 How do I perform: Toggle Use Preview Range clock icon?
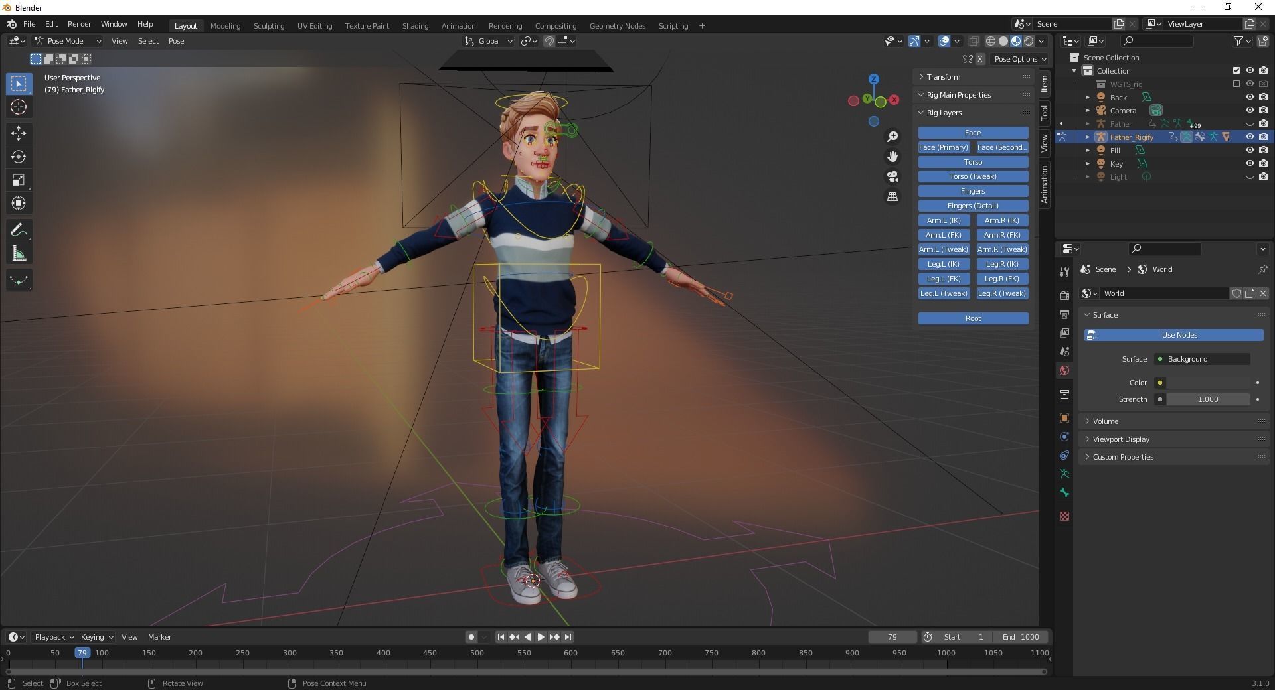[928, 637]
